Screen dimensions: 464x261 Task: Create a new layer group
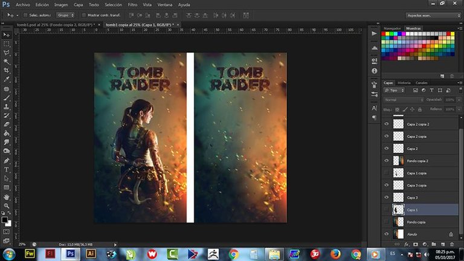[434, 244]
